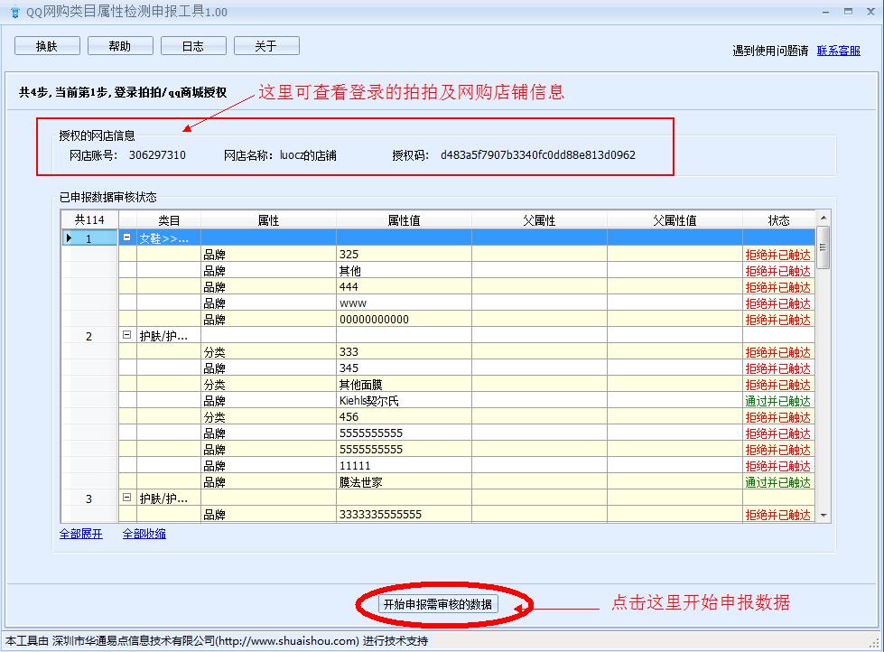
Task: Start 开始申报需审核的数据 submission
Action: pos(438,604)
